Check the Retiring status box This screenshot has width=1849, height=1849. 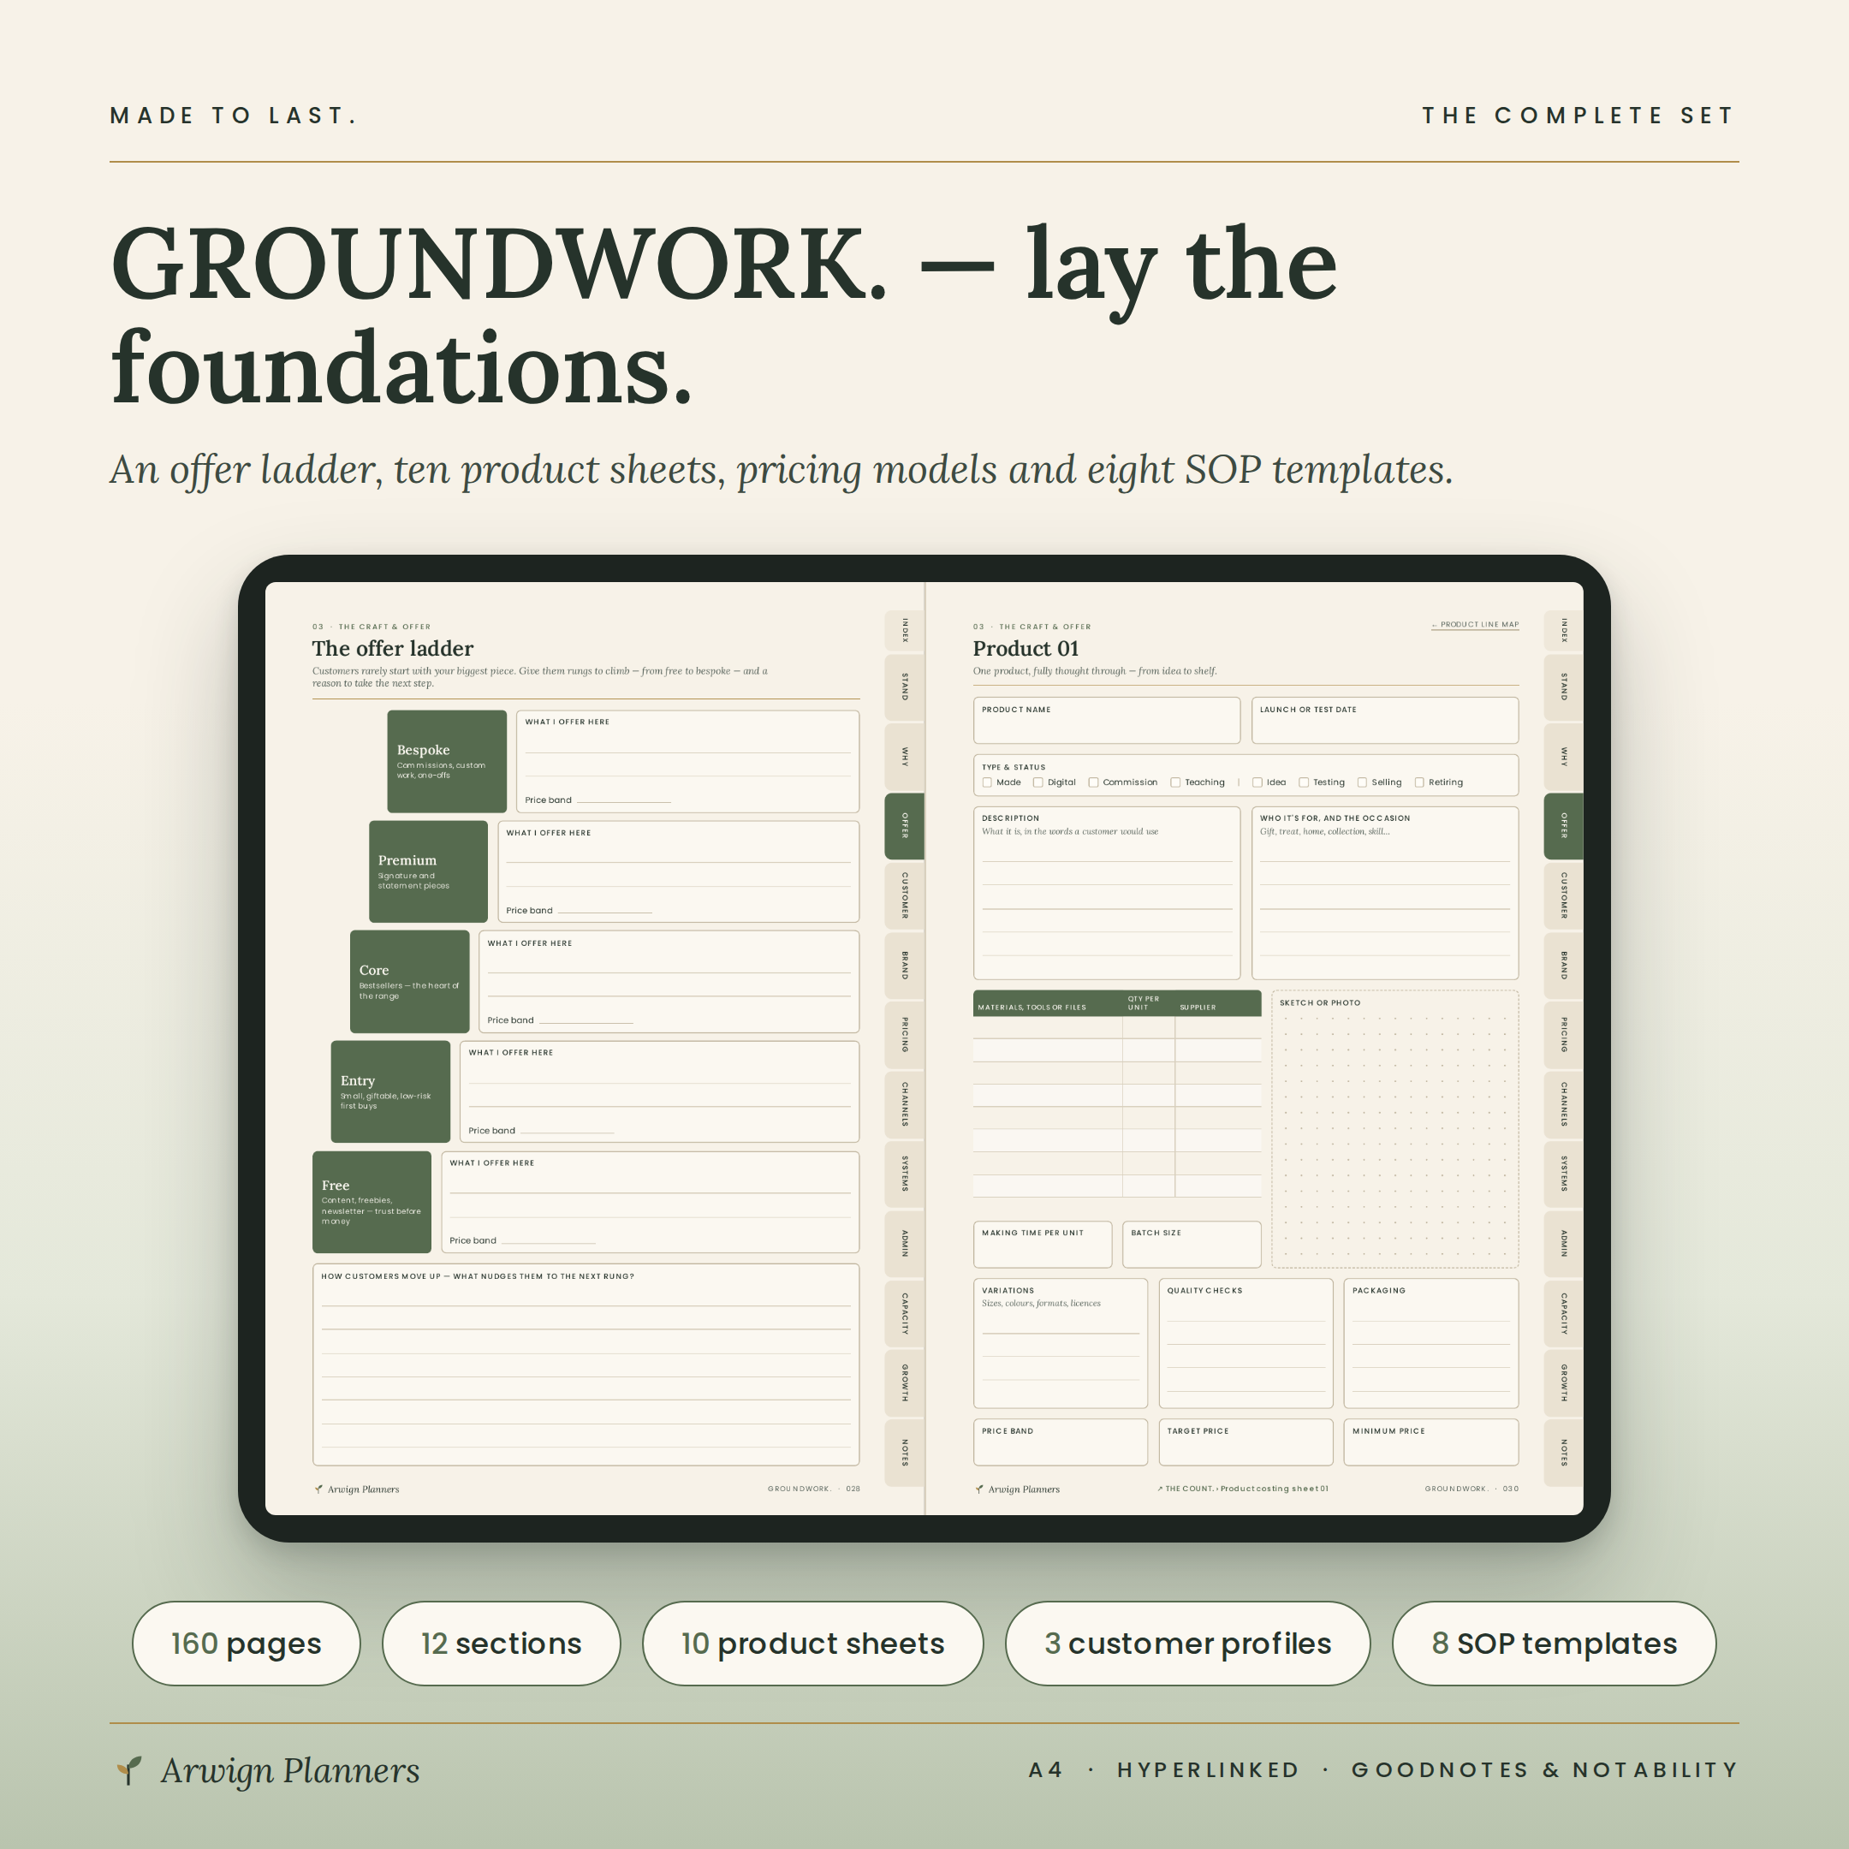pos(1419,783)
